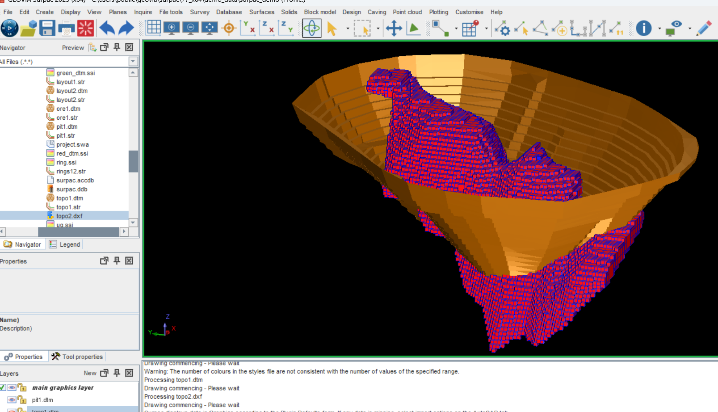Click the undo arrow icon
The height and width of the screenshot is (412, 718).
(107, 28)
